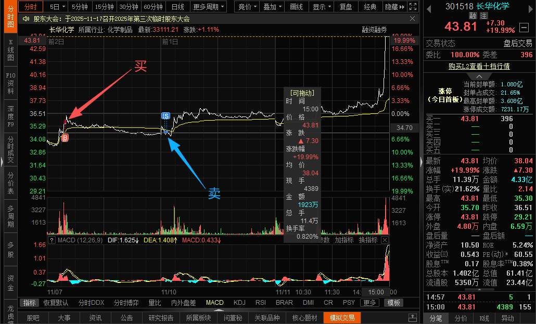Open 多周期 in left sidebar
The width and height of the screenshot is (536, 324).
click(x=10, y=216)
